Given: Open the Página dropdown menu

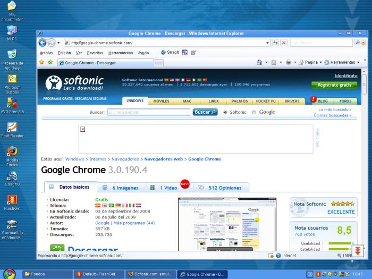Looking at the screenshot, I should click(x=310, y=62).
